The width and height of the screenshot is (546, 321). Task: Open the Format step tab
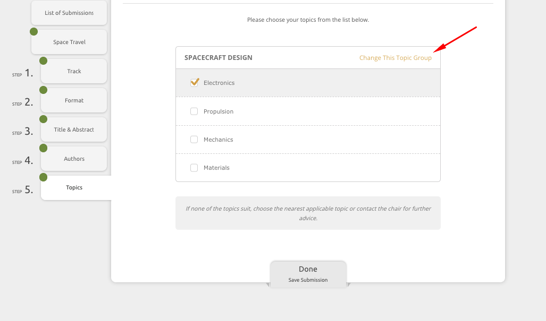tap(74, 100)
